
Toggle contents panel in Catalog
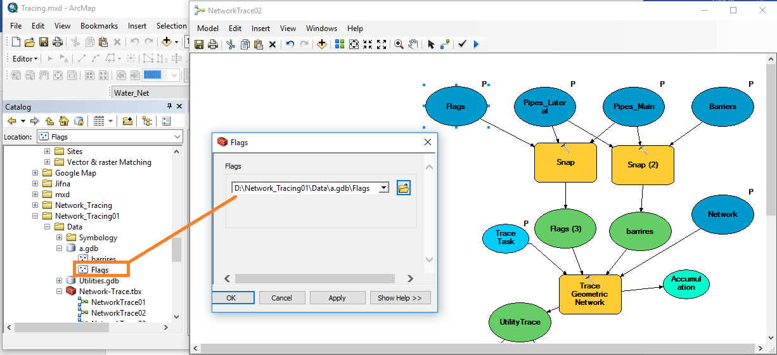click(x=147, y=121)
